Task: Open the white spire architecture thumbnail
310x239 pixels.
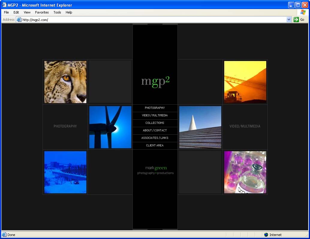Action: (200, 127)
